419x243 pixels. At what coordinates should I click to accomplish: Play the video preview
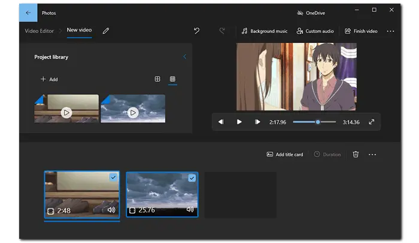239,122
